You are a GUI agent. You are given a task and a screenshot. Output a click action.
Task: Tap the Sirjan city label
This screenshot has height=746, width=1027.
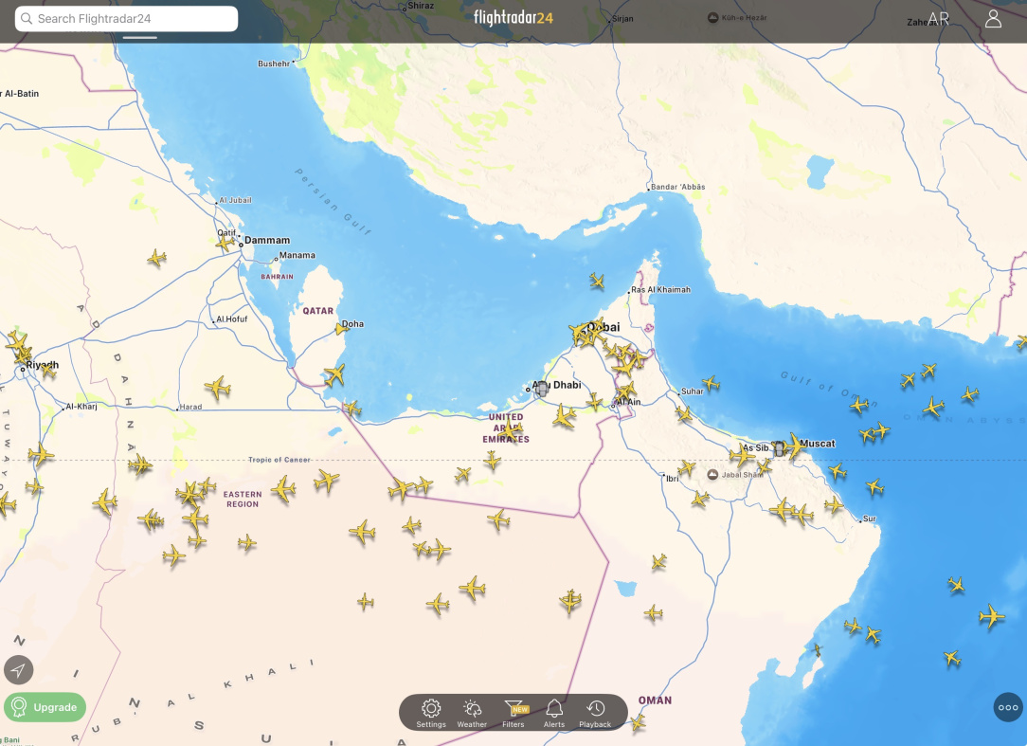[x=622, y=18]
